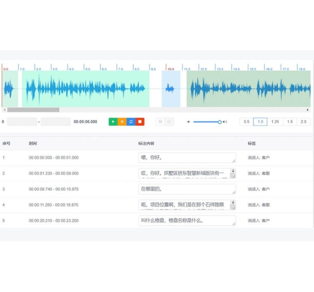This screenshot has height=292, width=314.
Task: Click the mute speaker icon left of volume
Action: click(189, 122)
